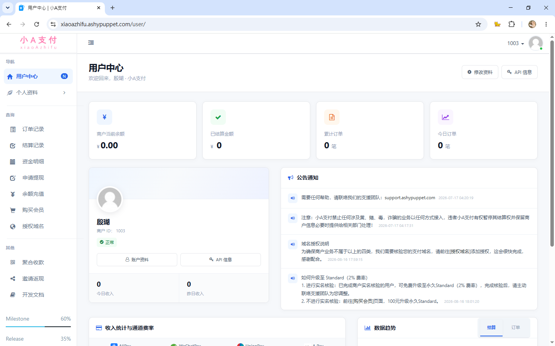555x346 pixels.
Task: Click the chart icon on 今日订单 card
Action: (446, 117)
